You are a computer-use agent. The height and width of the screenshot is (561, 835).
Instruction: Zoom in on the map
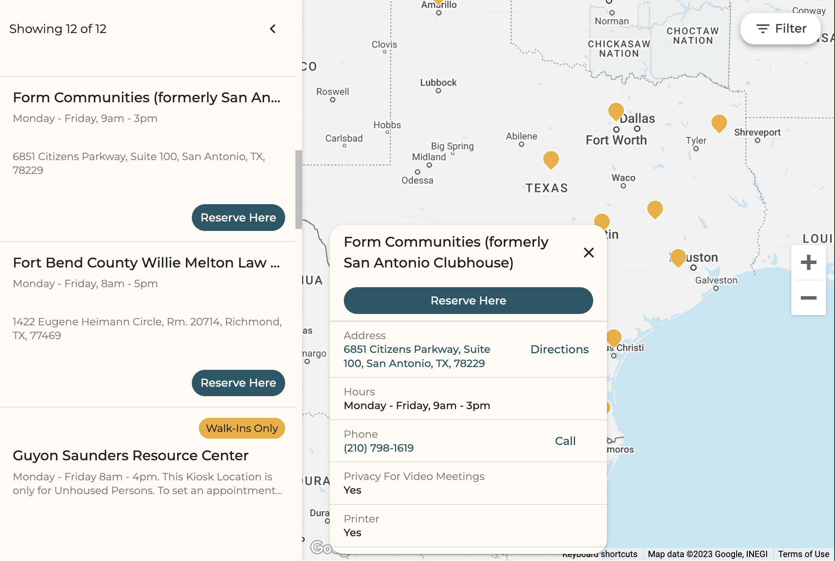click(808, 262)
